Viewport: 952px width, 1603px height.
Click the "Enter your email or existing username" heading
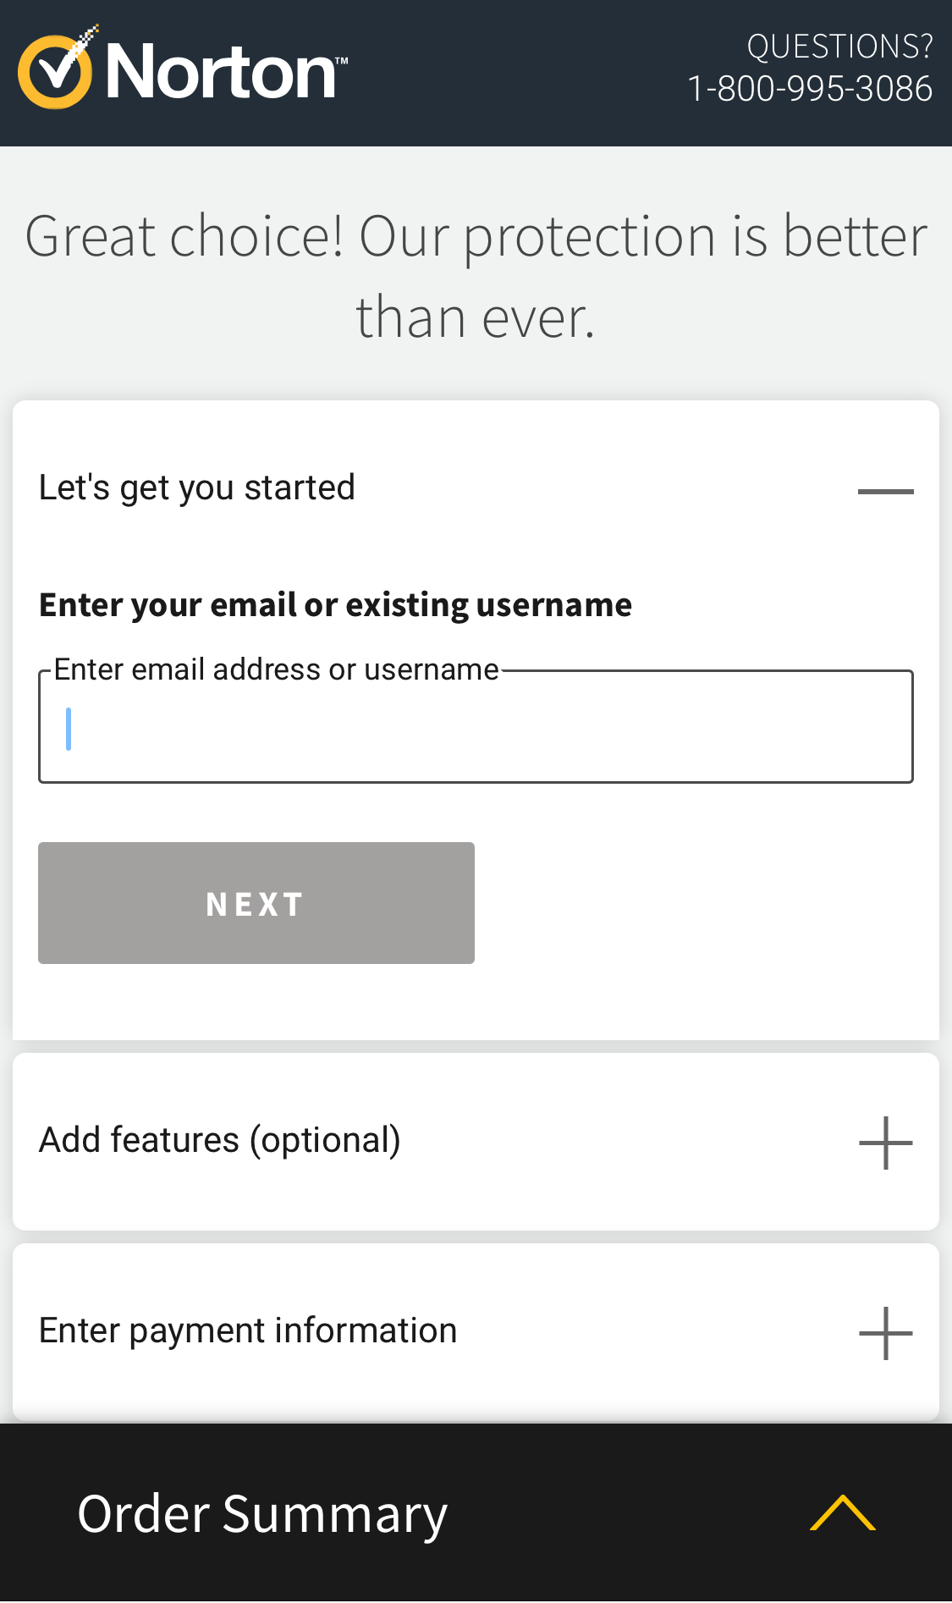(335, 603)
